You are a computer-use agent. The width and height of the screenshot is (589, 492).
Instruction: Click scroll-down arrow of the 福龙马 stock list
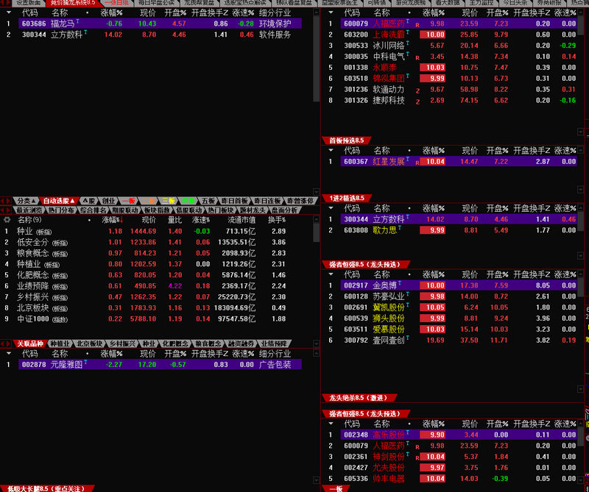point(316,192)
